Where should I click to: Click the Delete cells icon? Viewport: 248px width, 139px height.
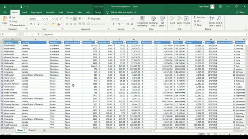pos(179,19)
